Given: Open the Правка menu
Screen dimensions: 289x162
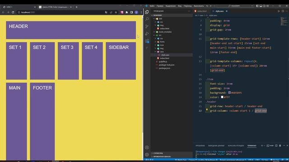Looking at the screenshot, I should 160,6.
